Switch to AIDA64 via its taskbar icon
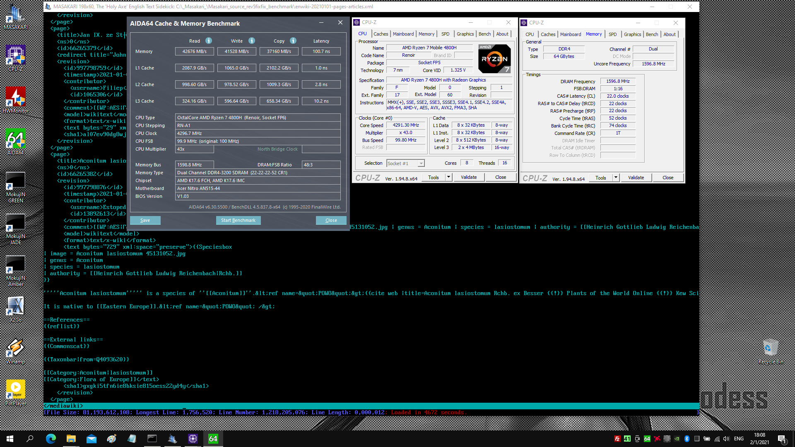Screen dimensions: 795x447 213,439
